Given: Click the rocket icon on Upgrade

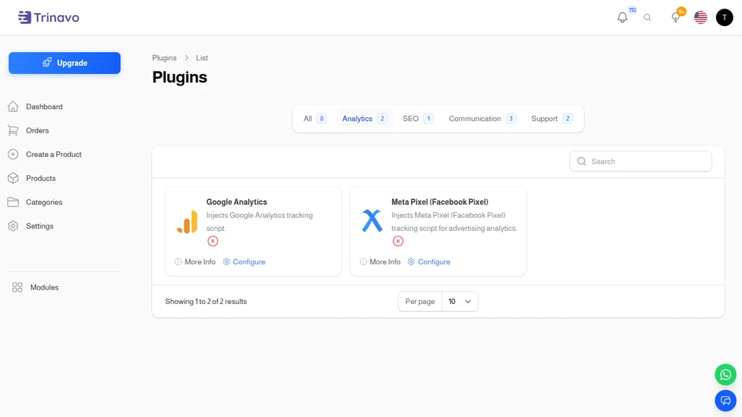Looking at the screenshot, I should [x=47, y=63].
